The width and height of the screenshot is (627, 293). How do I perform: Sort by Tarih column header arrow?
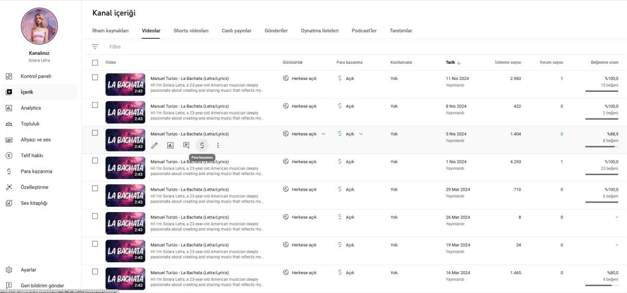point(459,63)
